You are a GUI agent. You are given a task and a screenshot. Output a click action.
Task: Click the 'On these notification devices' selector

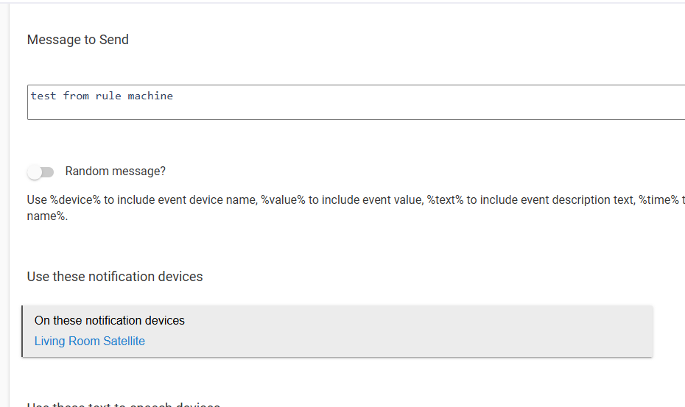pos(110,321)
